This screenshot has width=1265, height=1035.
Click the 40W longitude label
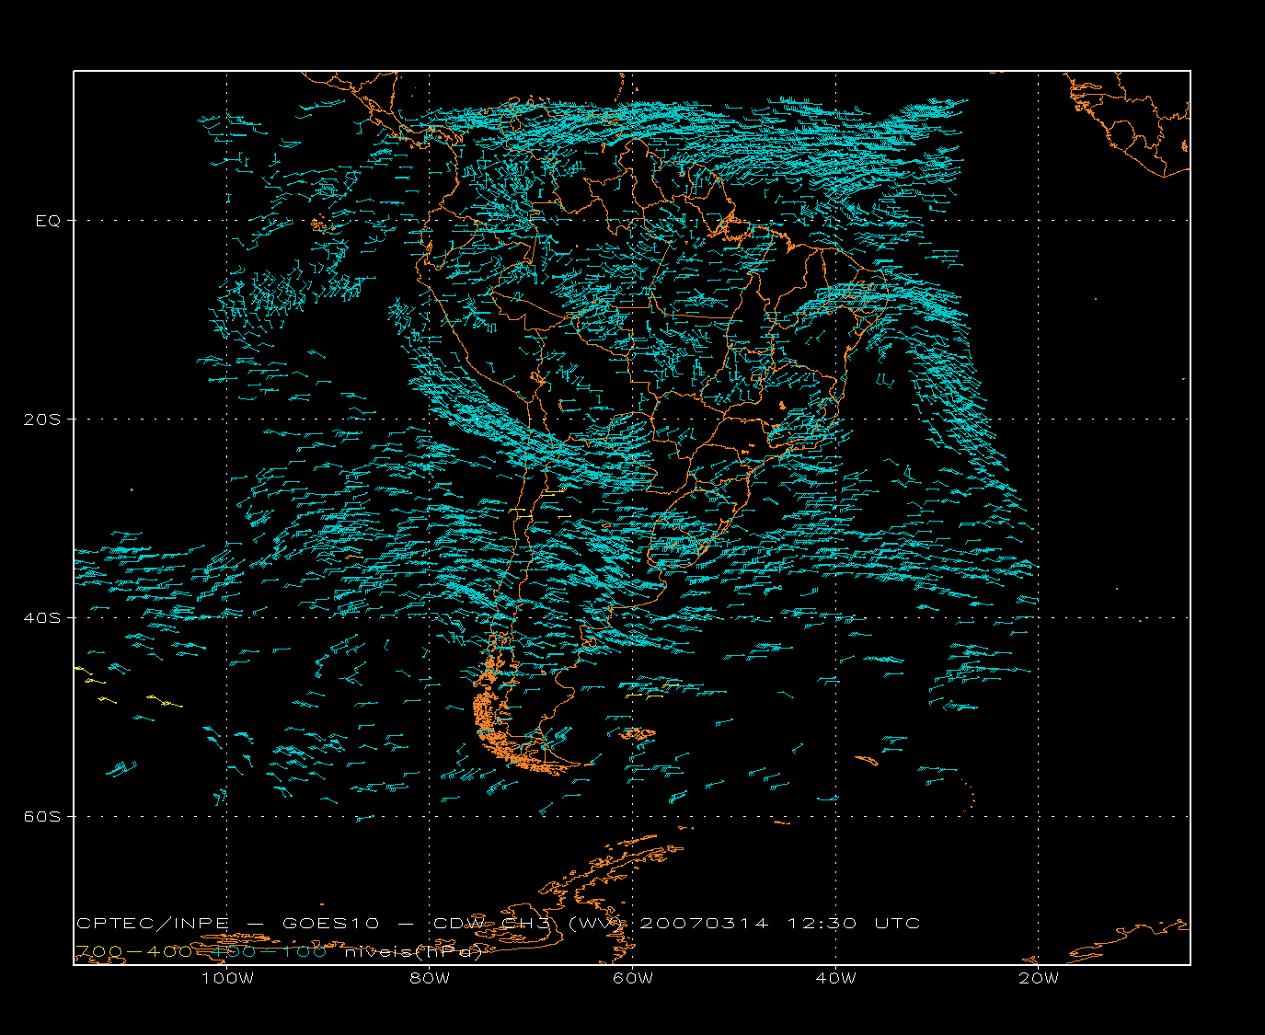click(x=835, y=978)
